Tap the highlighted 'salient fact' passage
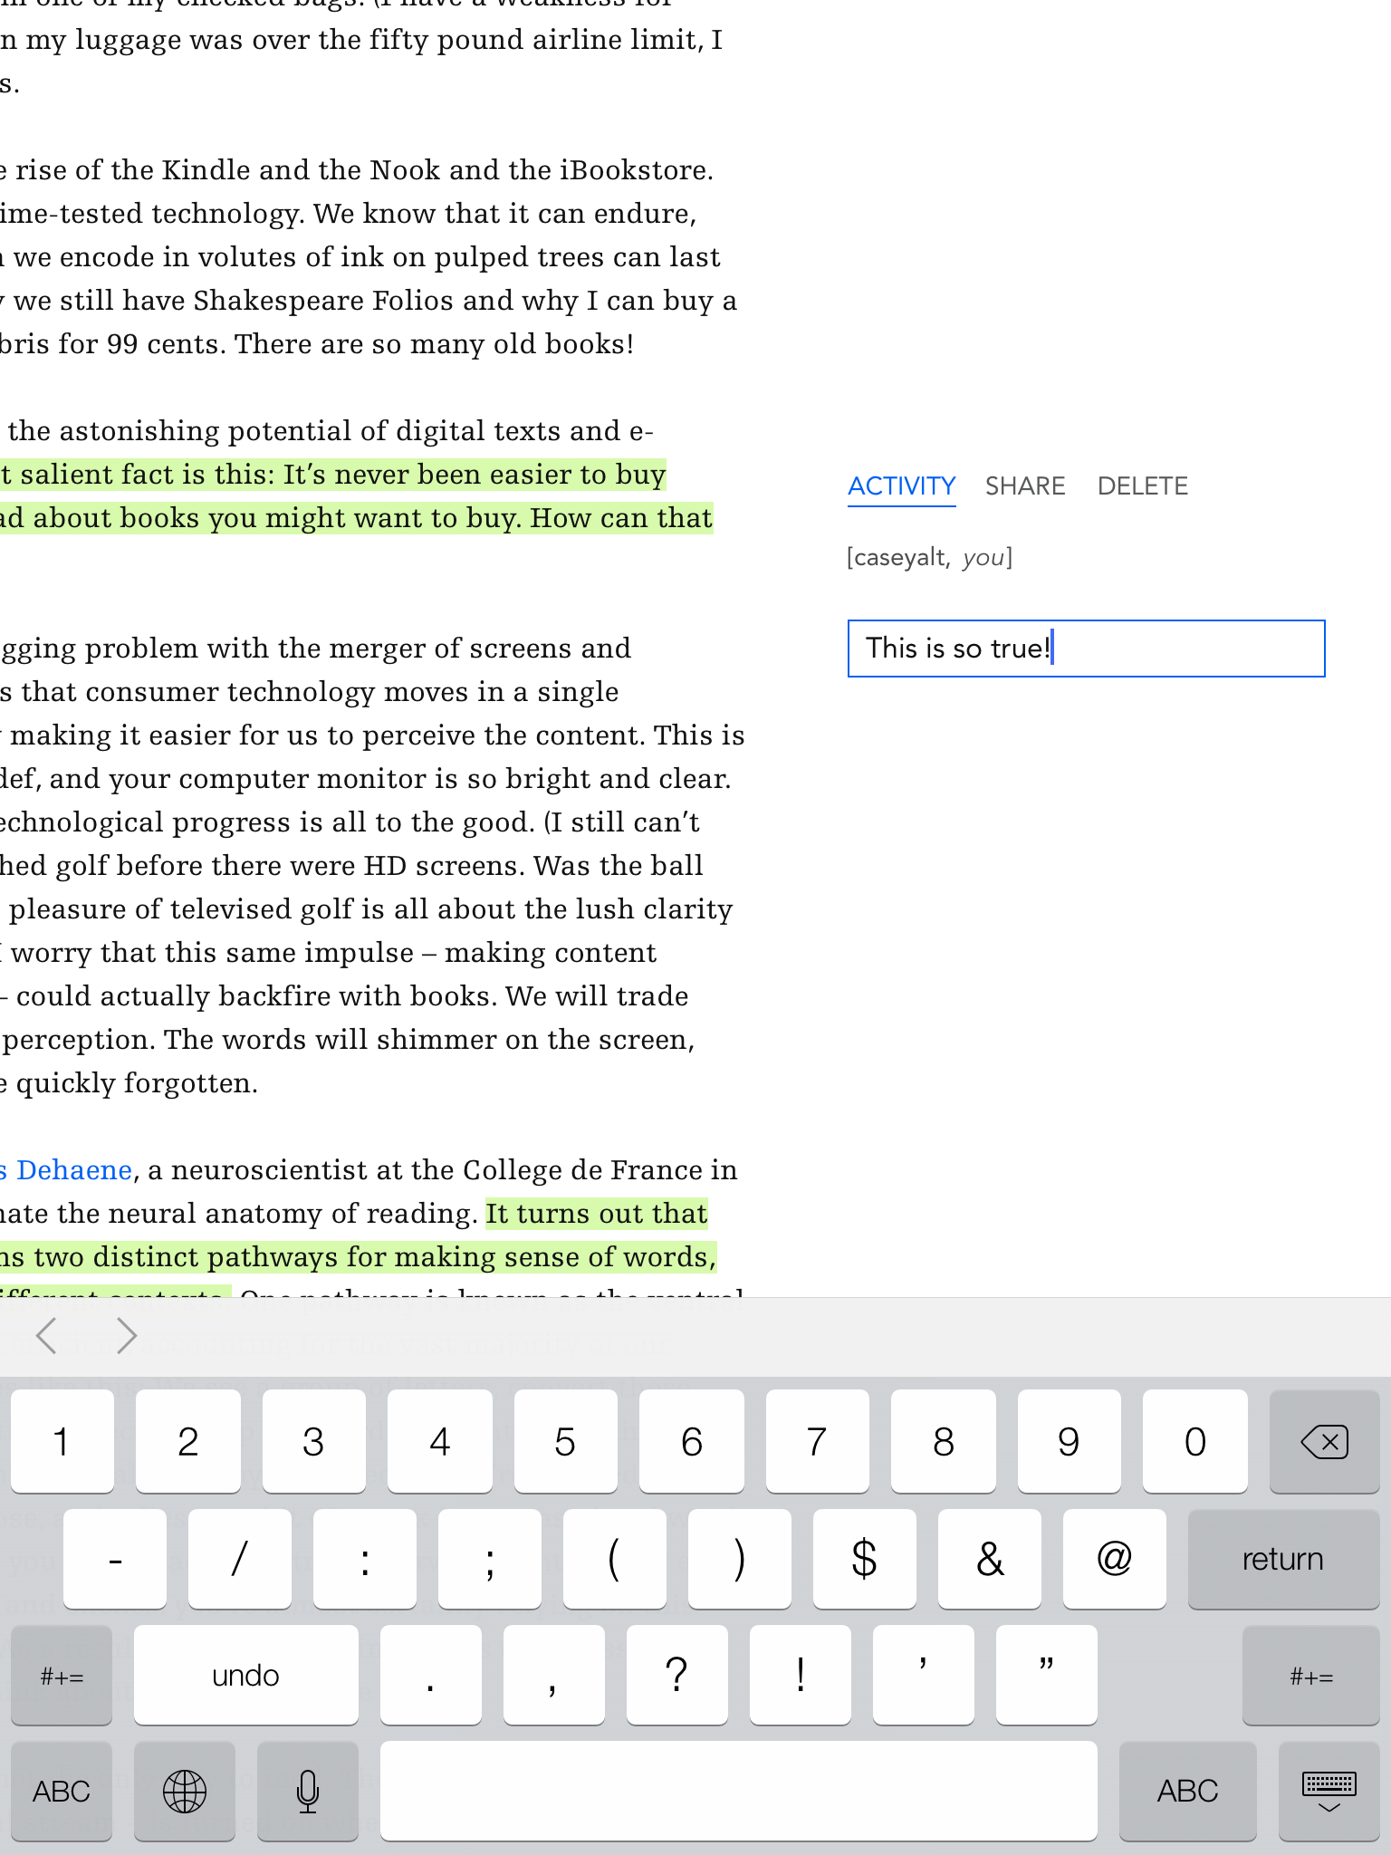The height and width of the screenshot is (1855, 1391). (335, 476)
